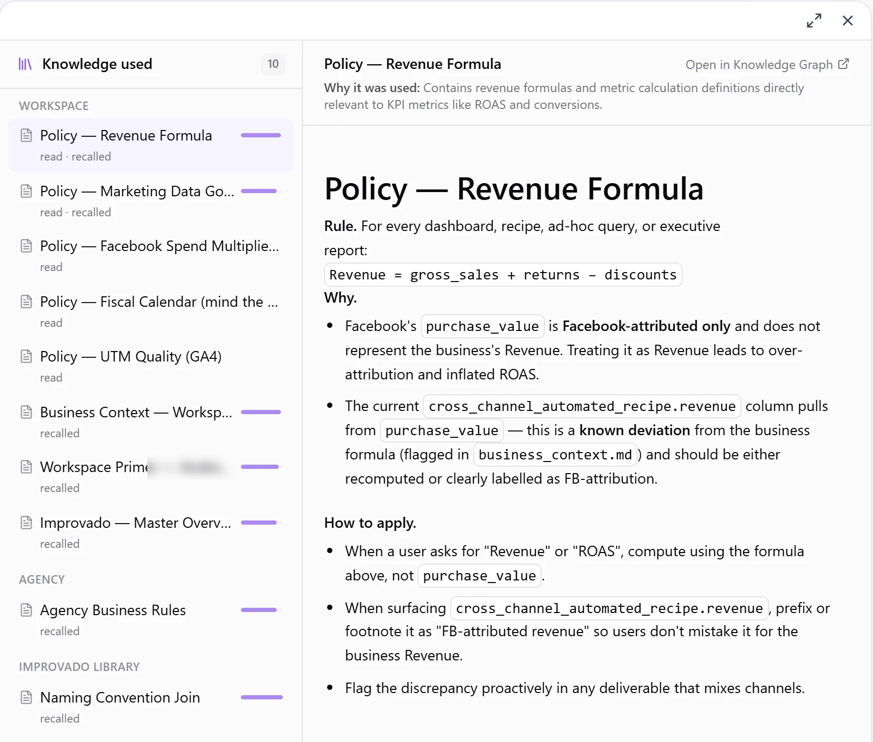Click the 'Why it was used:' label

(x=372, y=88)
